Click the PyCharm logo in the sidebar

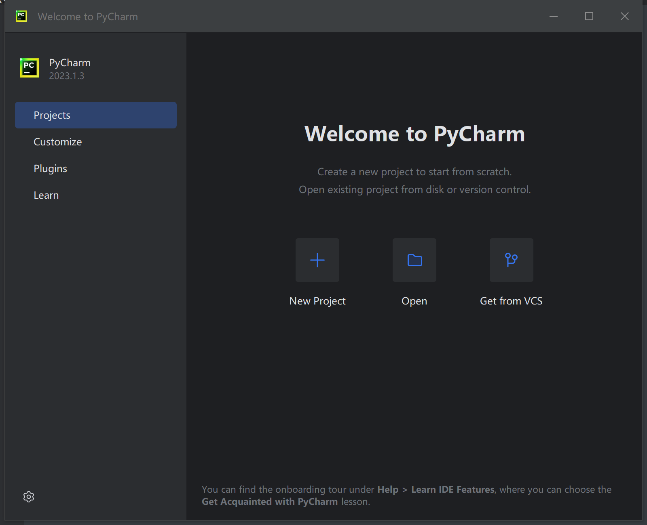pyautogui.click(x=30, y=68)
